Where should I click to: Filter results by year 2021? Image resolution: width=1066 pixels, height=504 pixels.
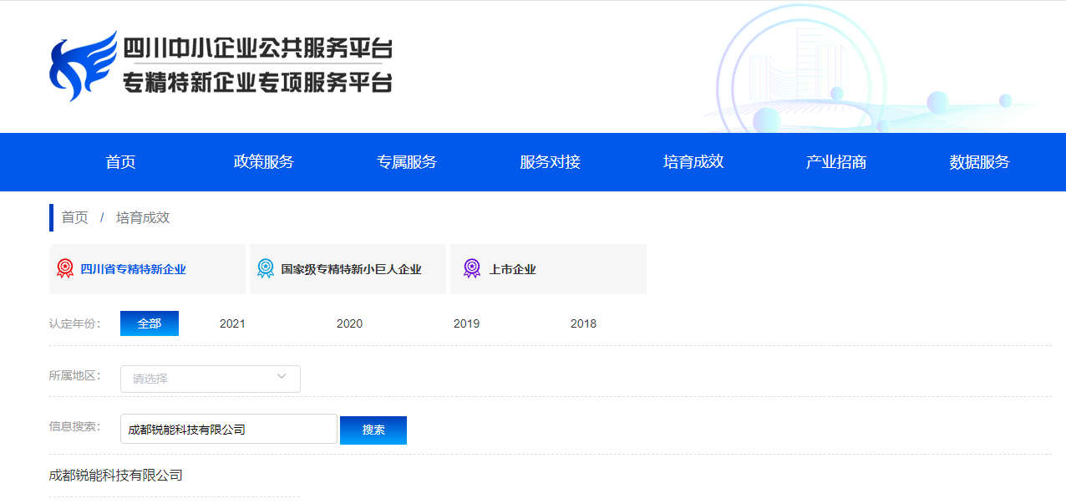pos(232,323)
